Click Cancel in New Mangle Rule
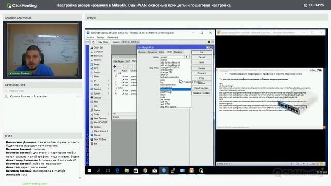The image size is (331, 186). 202,57
